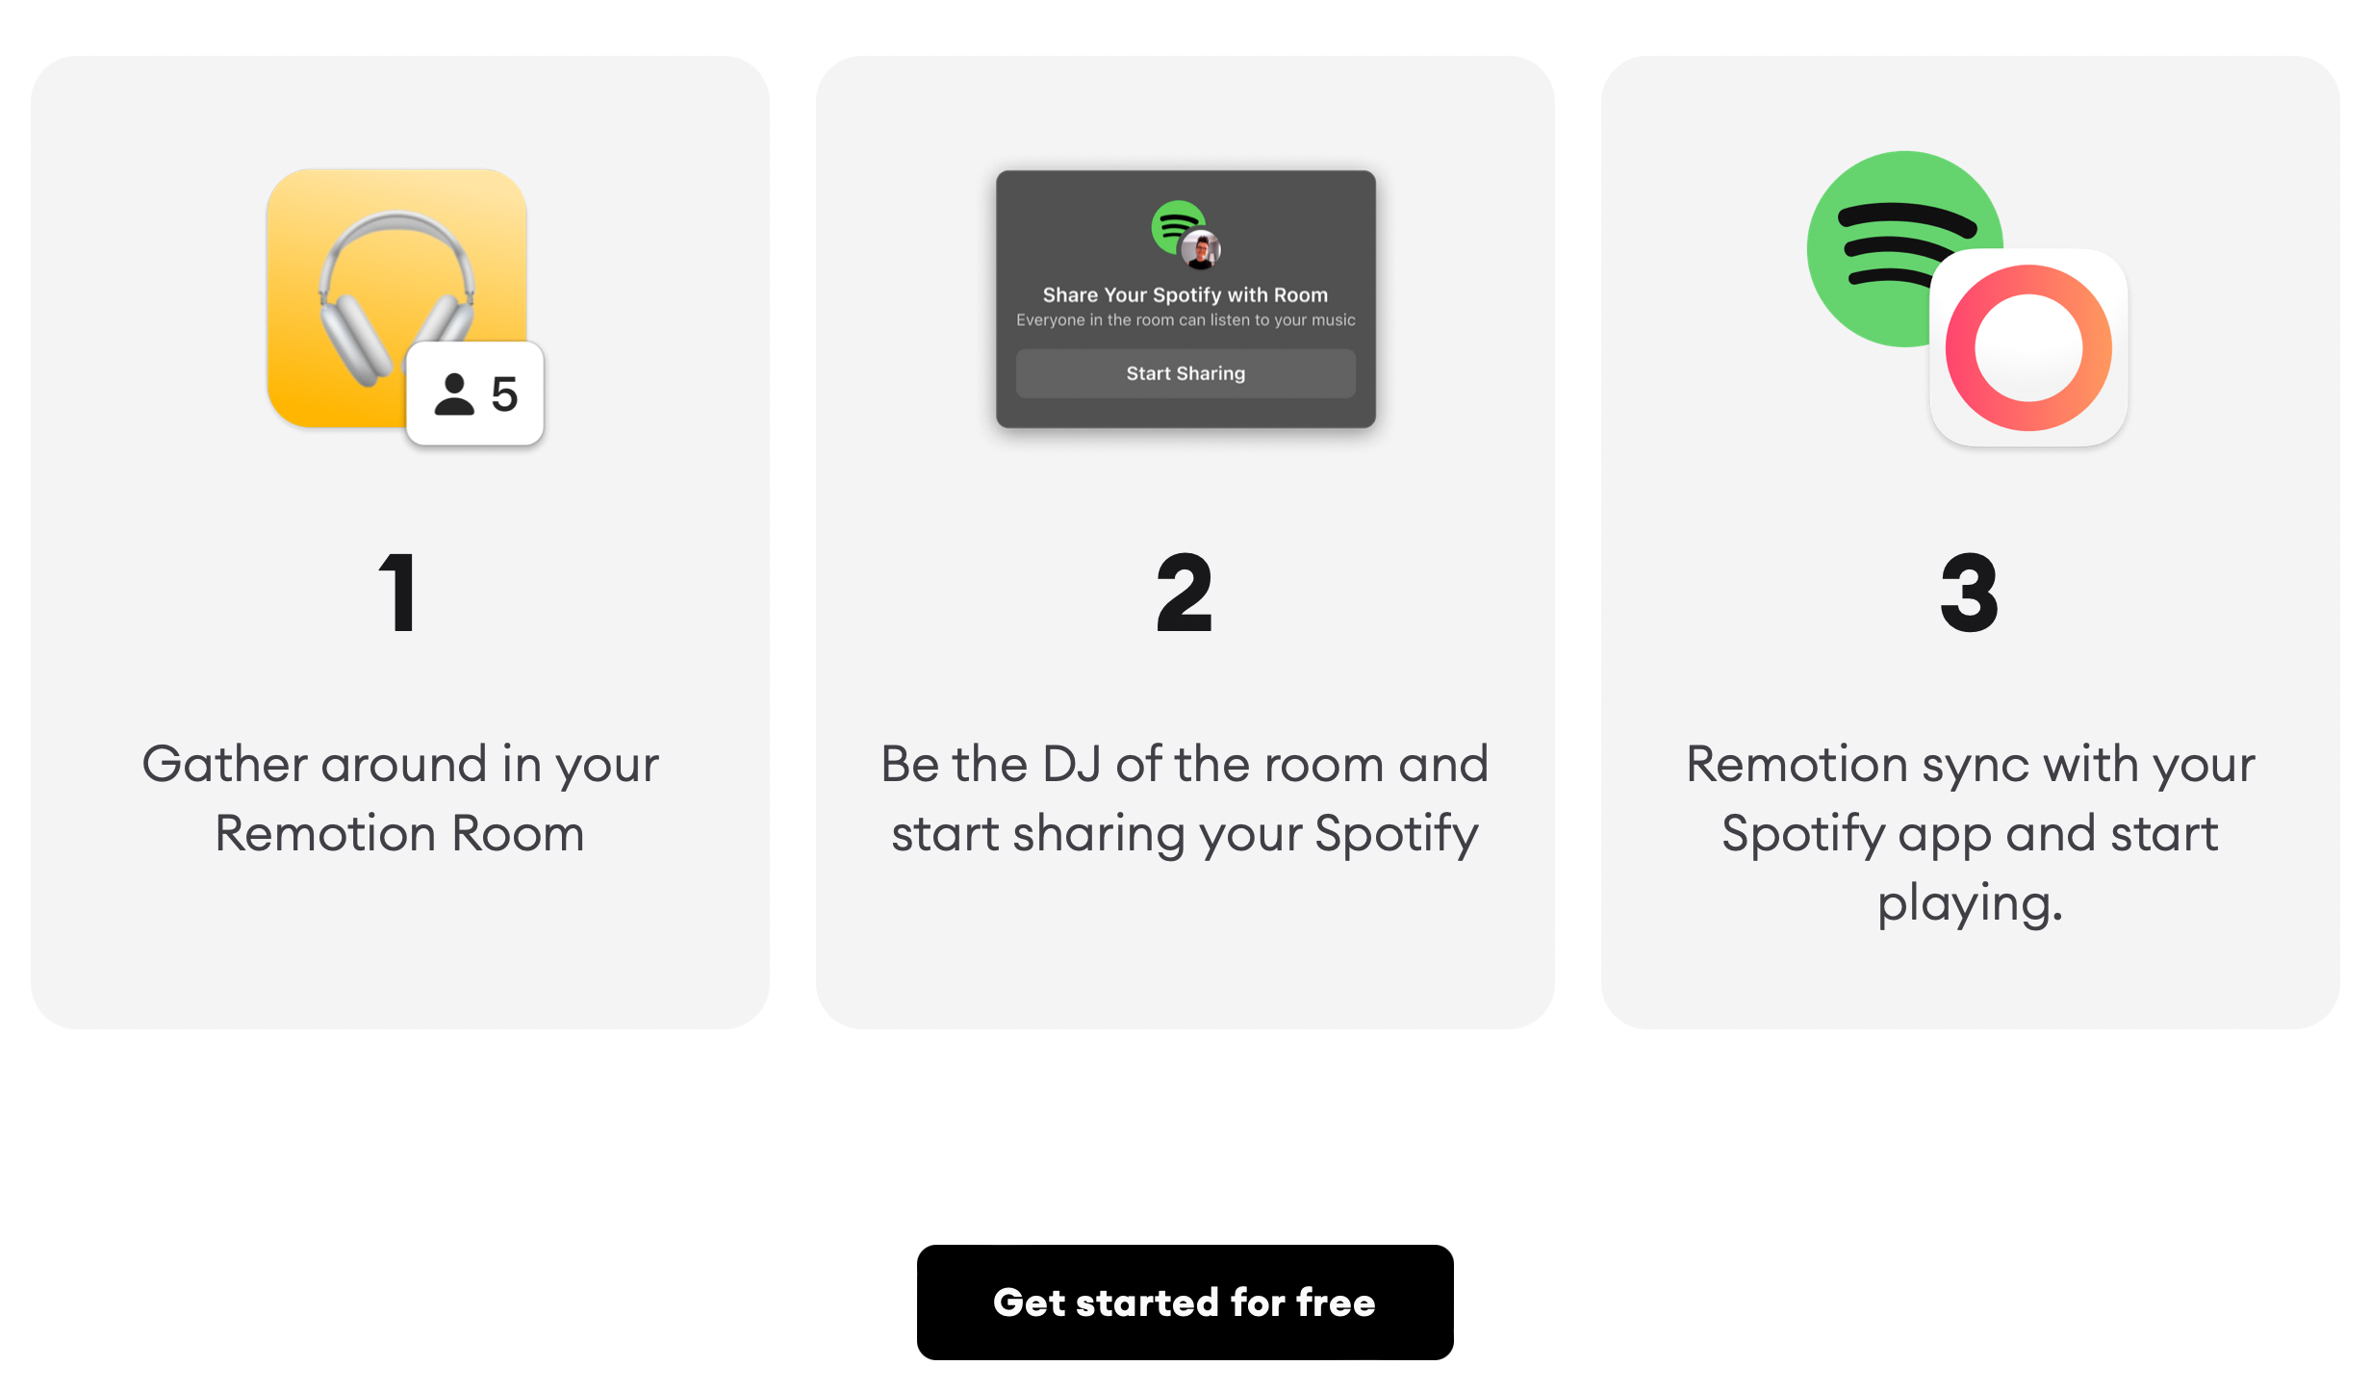Click the Get started for free button
Image resolution: width=2371 pixels, height=1391 pixels.
tap(1185, 1302)
